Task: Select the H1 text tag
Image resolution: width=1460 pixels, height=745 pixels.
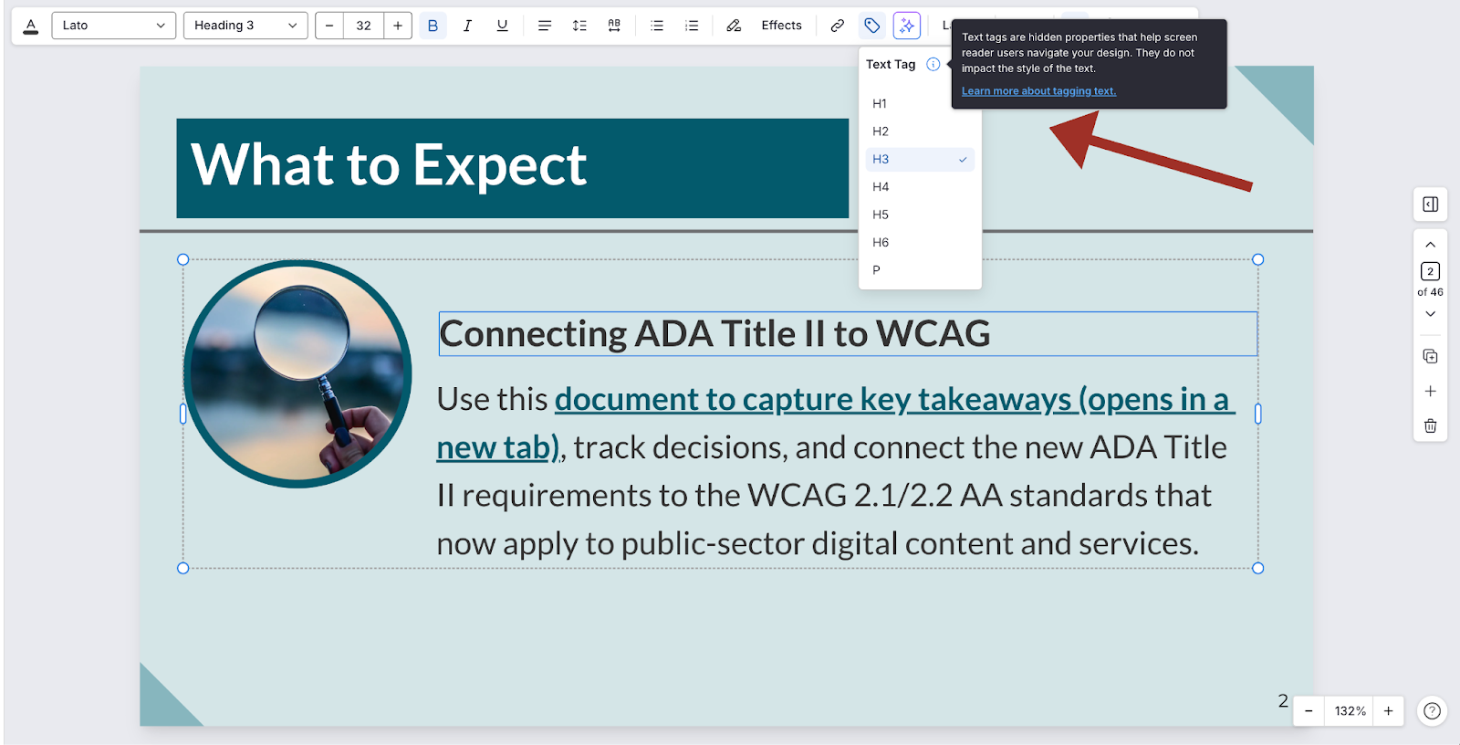Action: coord(920,103)
